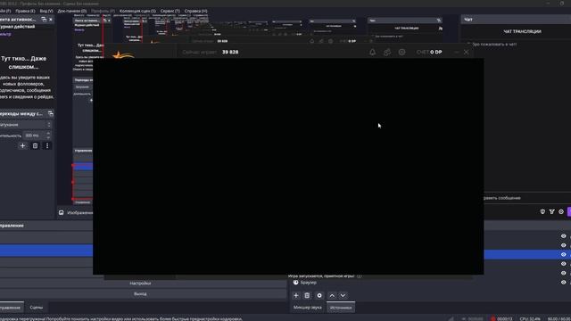Click info icon next to game launching message
The width and height of the screenshot is (571, 321).
click(x=359, y=276)
